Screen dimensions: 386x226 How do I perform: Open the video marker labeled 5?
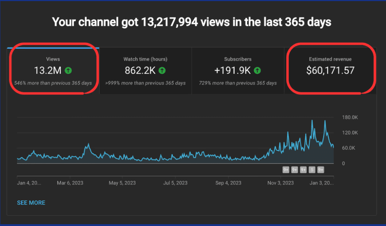(312, 170)
